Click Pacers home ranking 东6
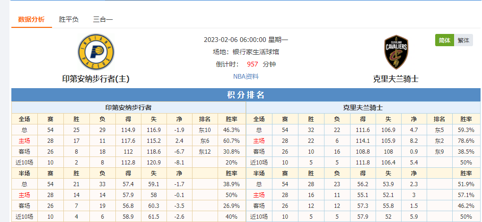The image size is (482, 222). point(205,141)
